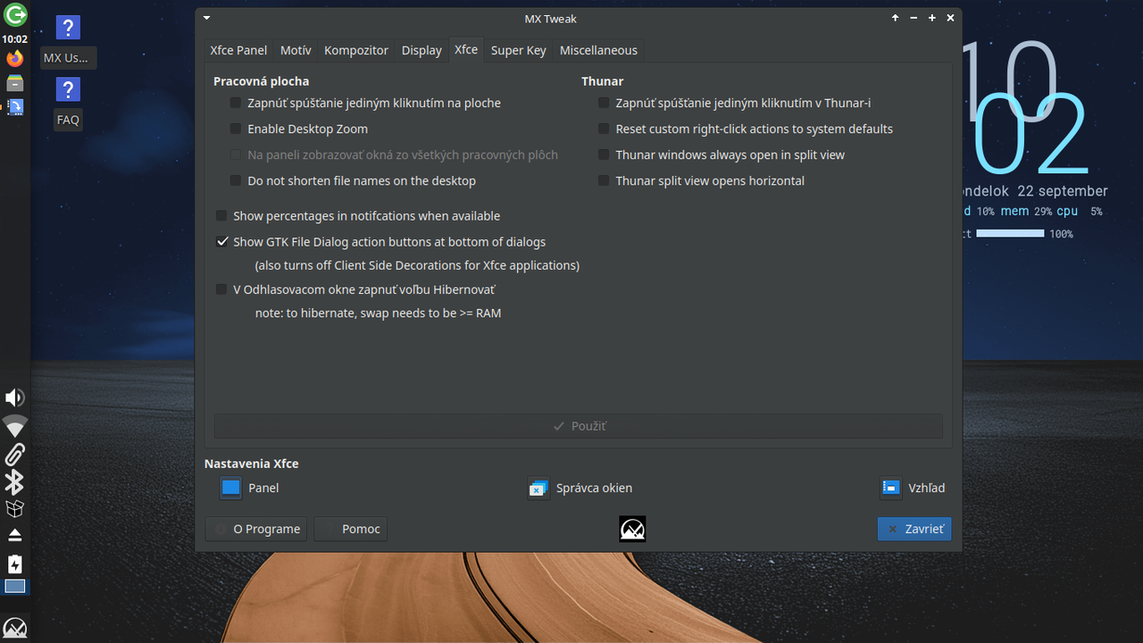Image resolution: width=1143 pixels, height=643 pixels.
Task: Click the Zavrieť button
Action: point(914,529)
